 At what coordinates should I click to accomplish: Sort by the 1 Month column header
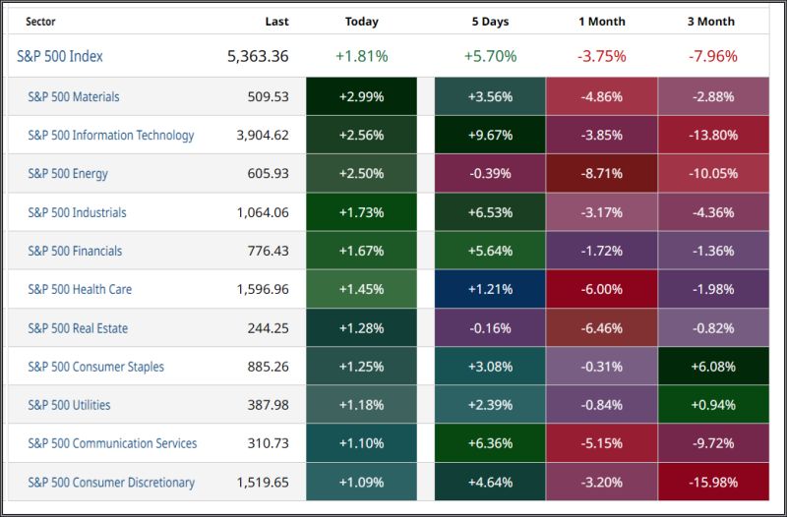click(602, 22)
